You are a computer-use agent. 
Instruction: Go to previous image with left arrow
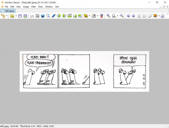128,16
